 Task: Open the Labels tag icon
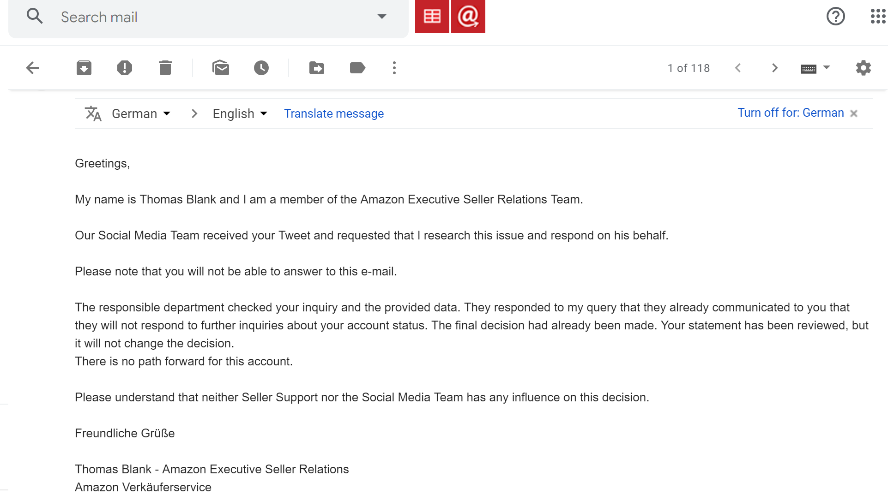pyautogui.click(x=357, y=68)
